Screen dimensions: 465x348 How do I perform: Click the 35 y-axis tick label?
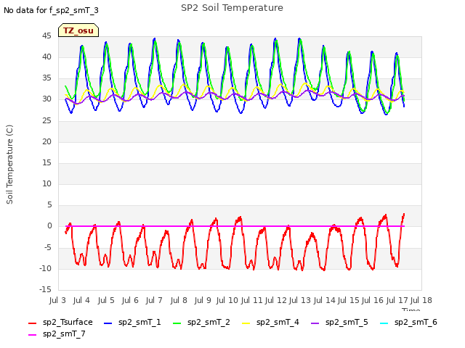(x=46, y=78)
